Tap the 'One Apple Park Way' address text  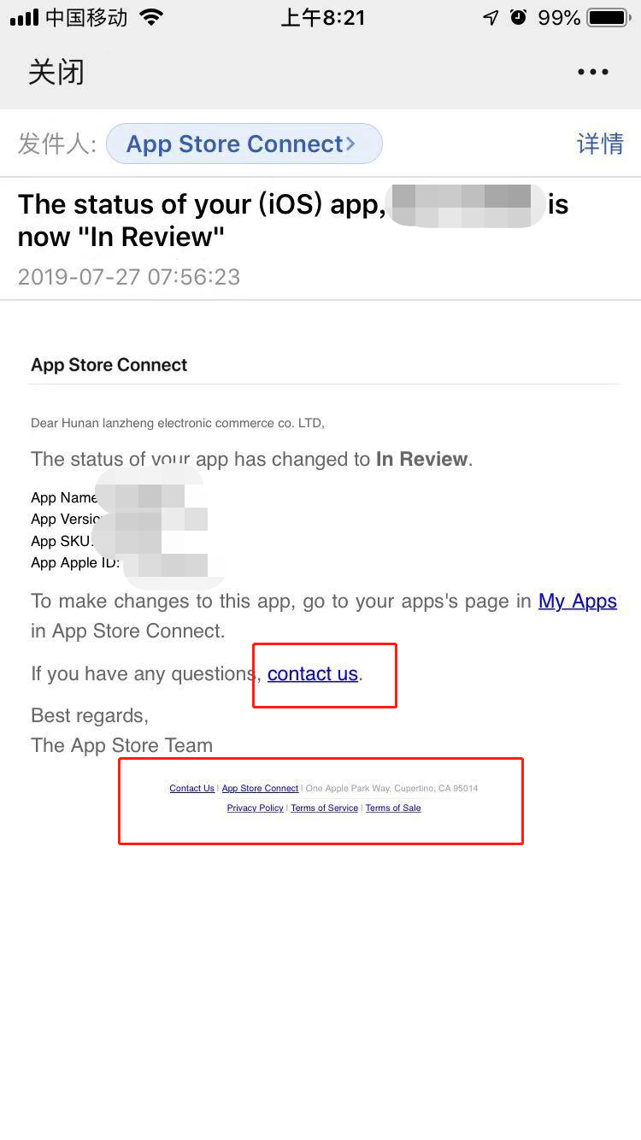point(391,788)
